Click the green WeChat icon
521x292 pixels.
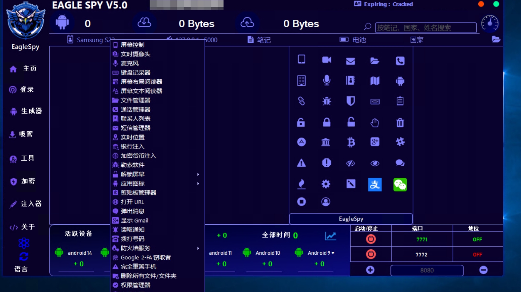[x=400, y=184]
